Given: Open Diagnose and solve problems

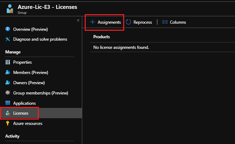Looking at the screenshot, I should [40, 39].
